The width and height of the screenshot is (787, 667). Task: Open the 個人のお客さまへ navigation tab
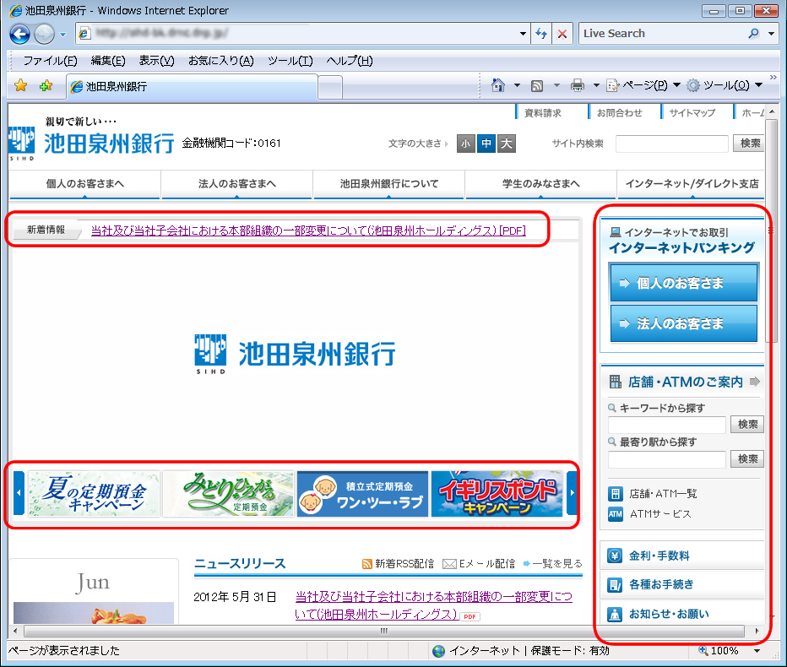click(x=84, y=184)
